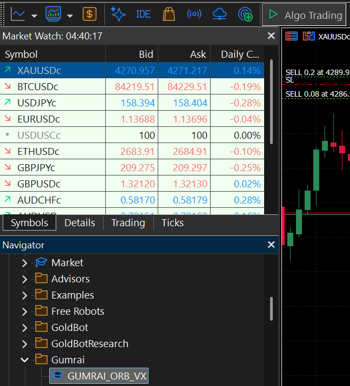Select the Free Robots folder label

click(x=78, y=311)
